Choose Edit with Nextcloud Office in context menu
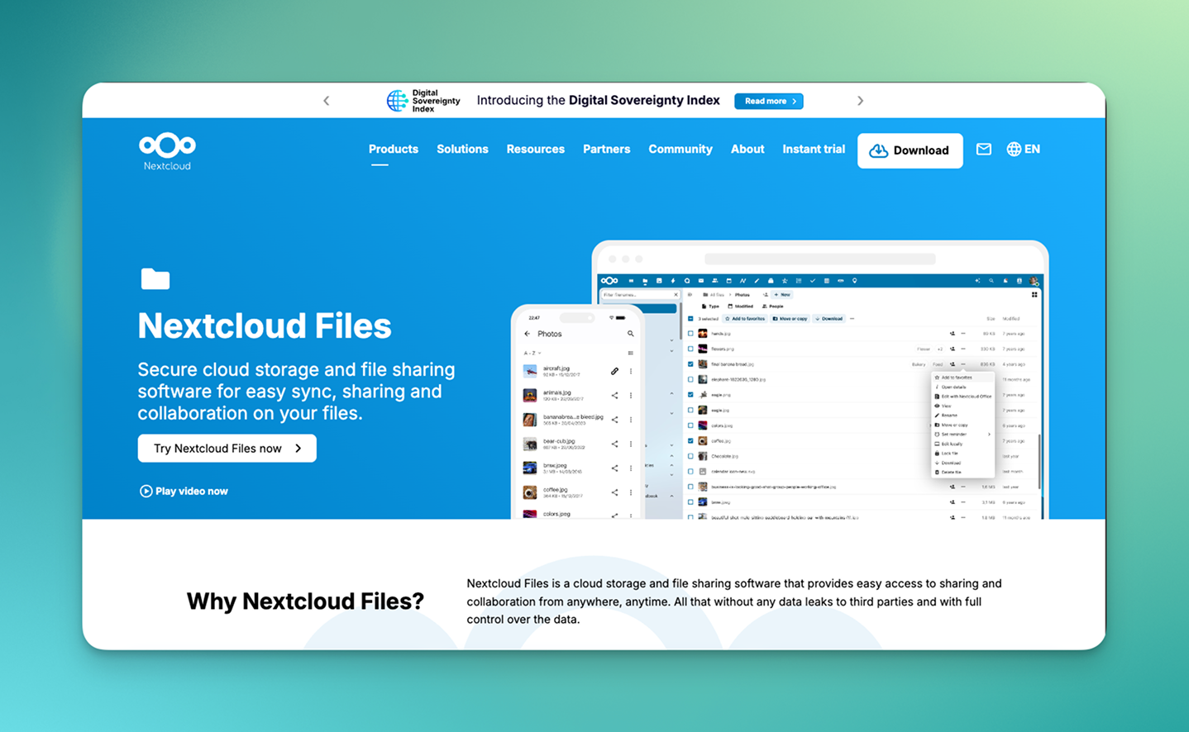1189x732 pixels. 963,397
